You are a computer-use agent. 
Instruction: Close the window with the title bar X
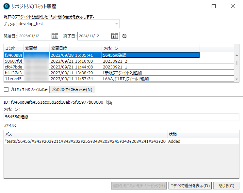point(233,6)
